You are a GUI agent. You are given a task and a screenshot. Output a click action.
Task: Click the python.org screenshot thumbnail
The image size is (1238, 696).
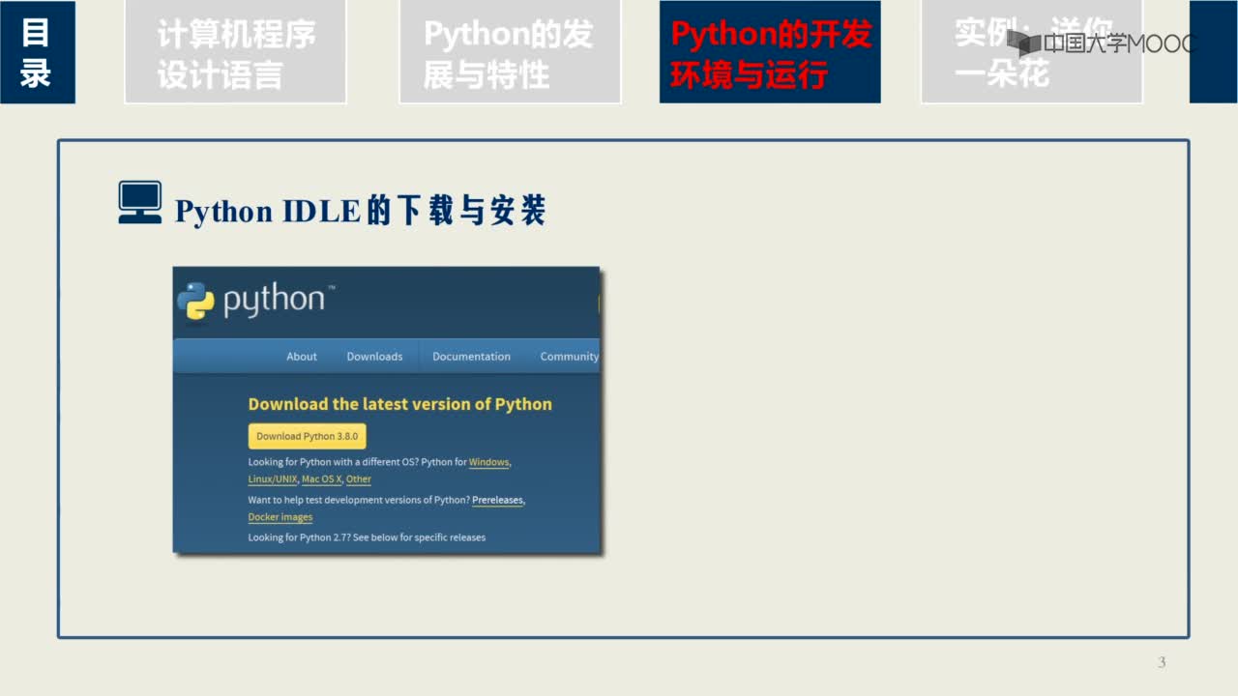point(387,410)
